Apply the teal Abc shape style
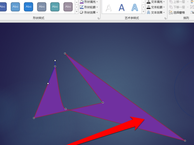Image resolution: width=194 pixels, height=145 pixels. [x=55, y=7]
